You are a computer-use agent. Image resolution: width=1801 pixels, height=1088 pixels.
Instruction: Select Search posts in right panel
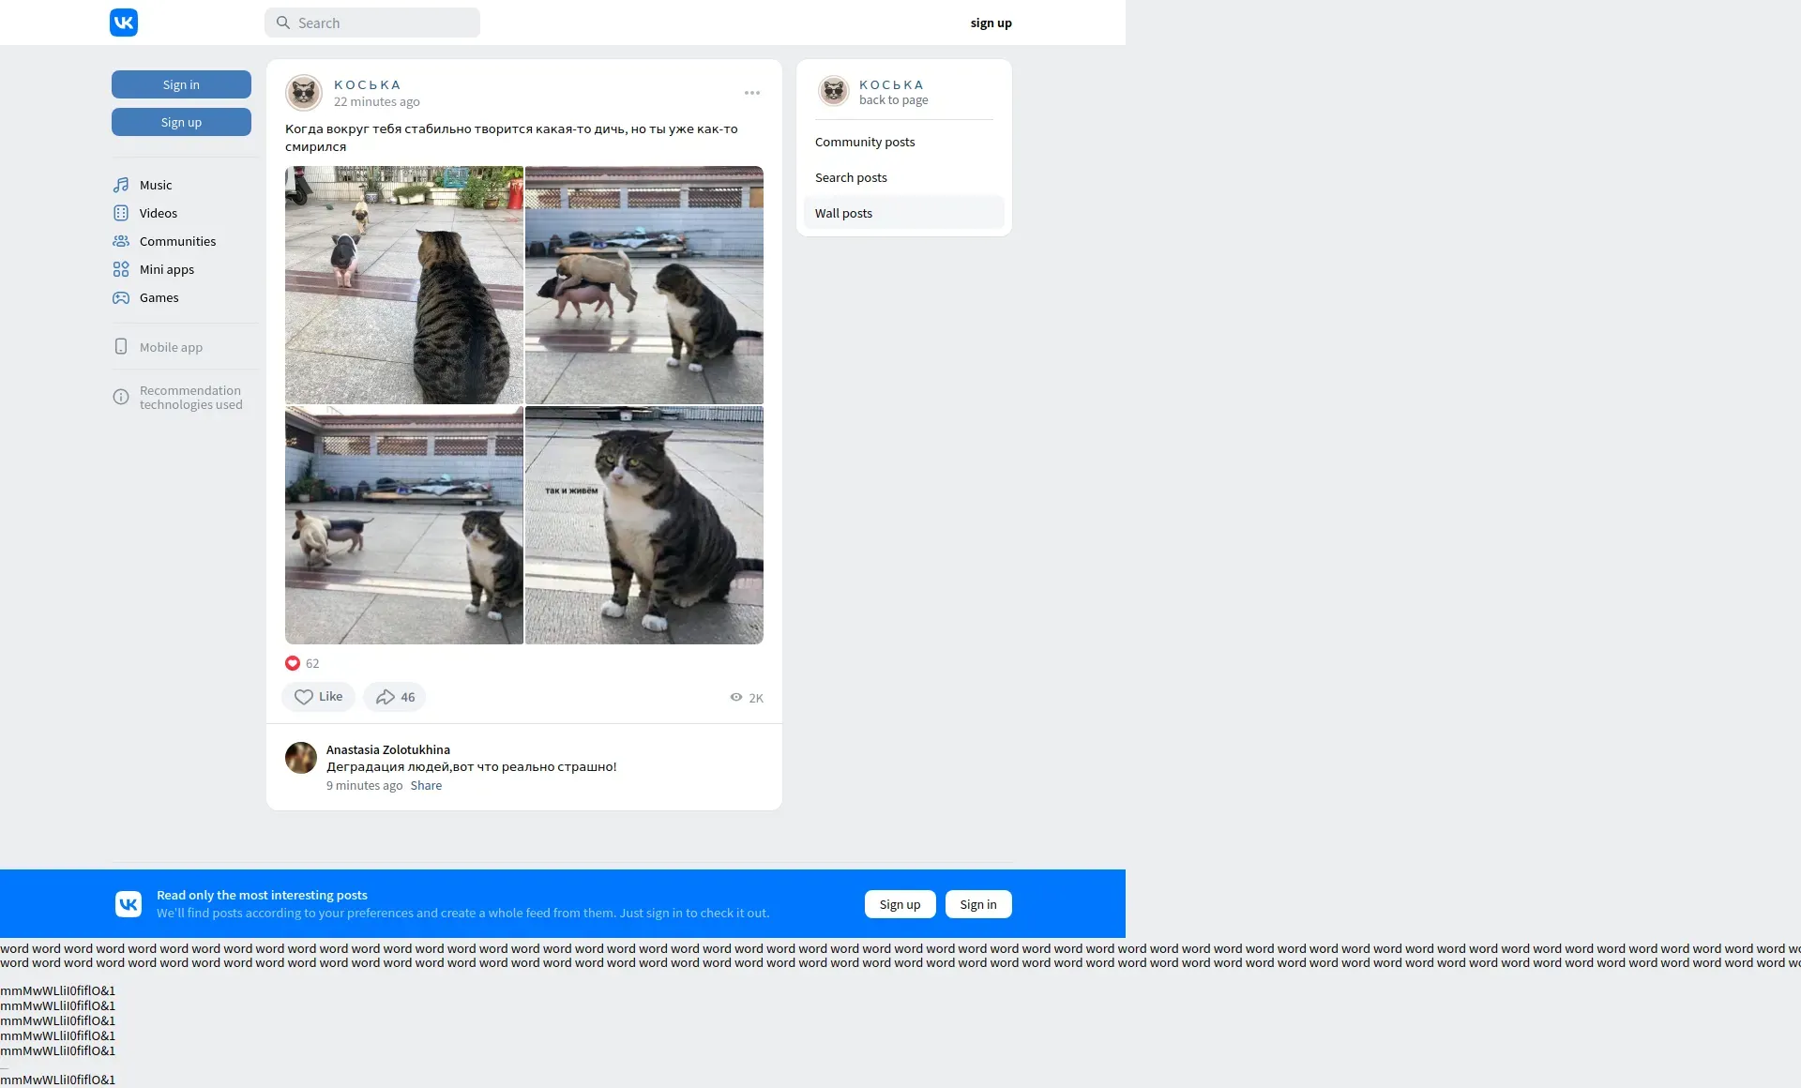point(851,178)
